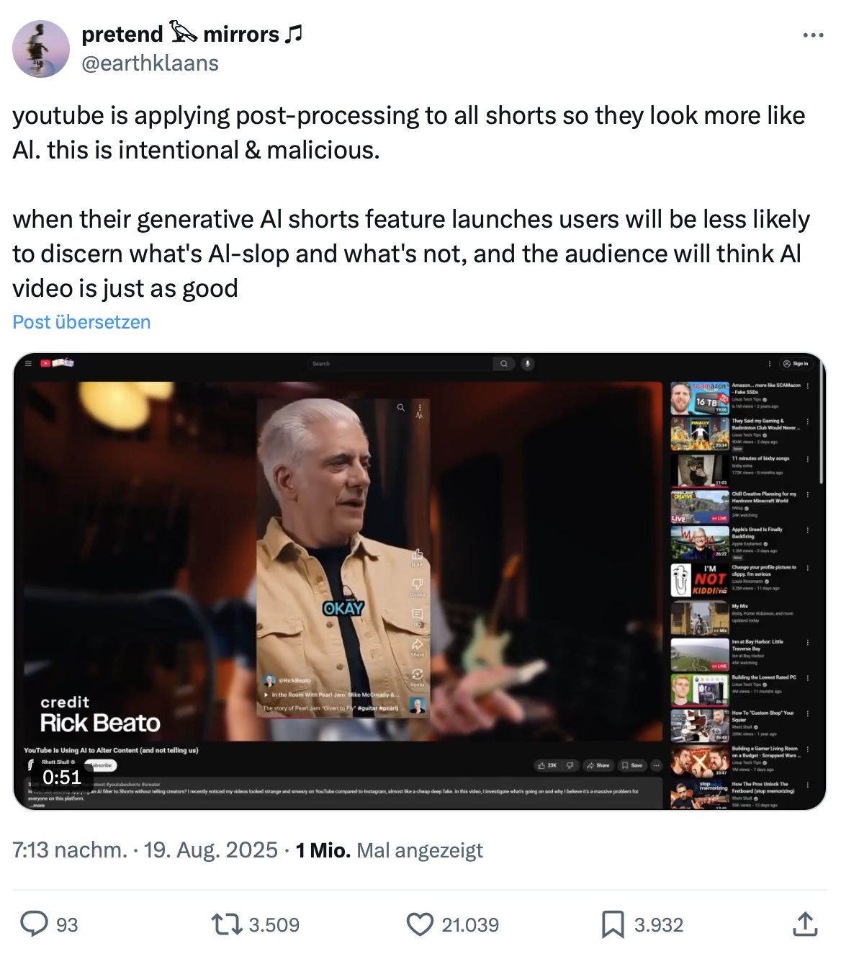
Task: Like the short with the thumbs-up icon
Action: 418,554
